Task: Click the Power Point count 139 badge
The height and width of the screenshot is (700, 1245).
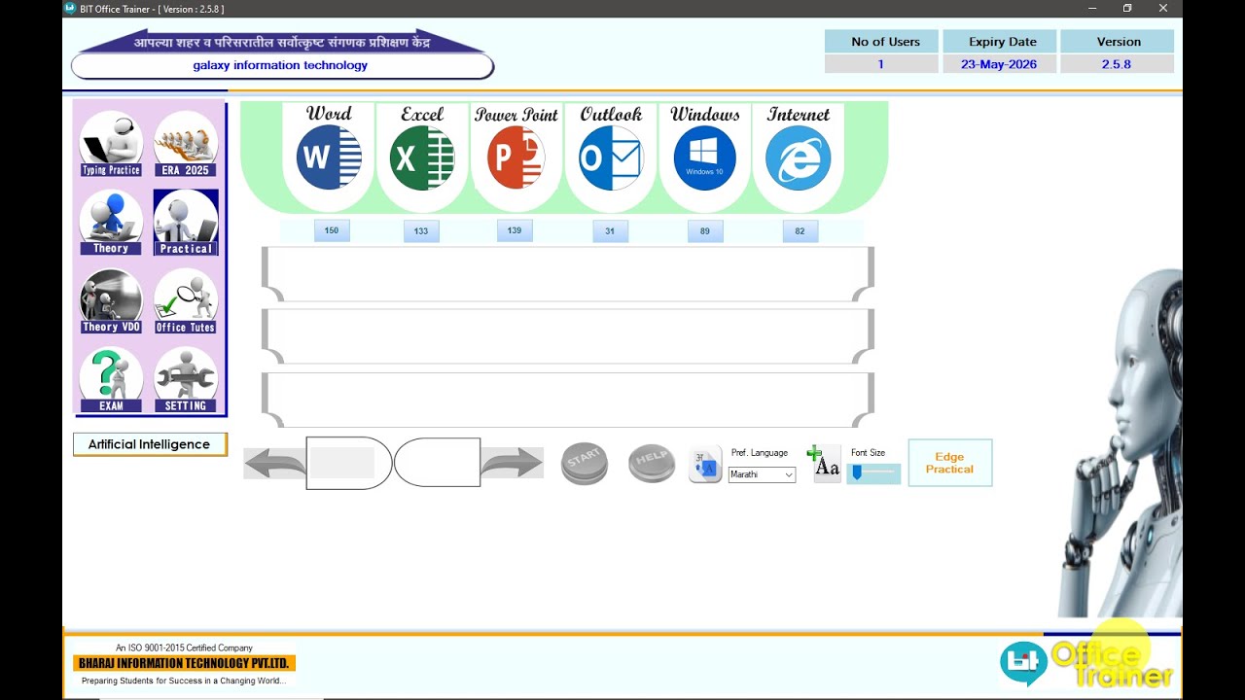Action: pyautogui.click(x=515, y=230)
